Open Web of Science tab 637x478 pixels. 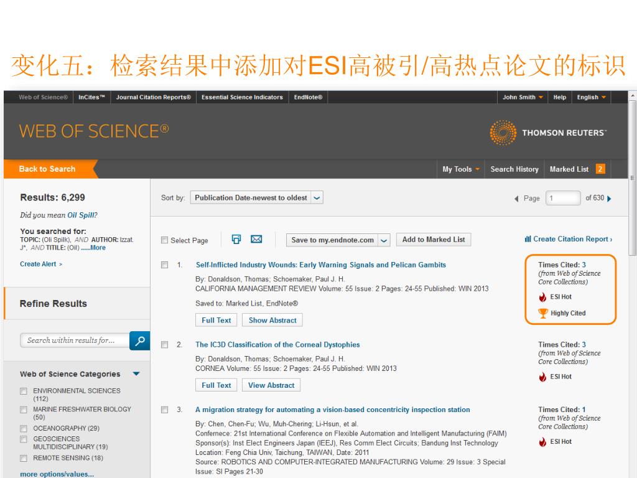(x=43, y=97)
